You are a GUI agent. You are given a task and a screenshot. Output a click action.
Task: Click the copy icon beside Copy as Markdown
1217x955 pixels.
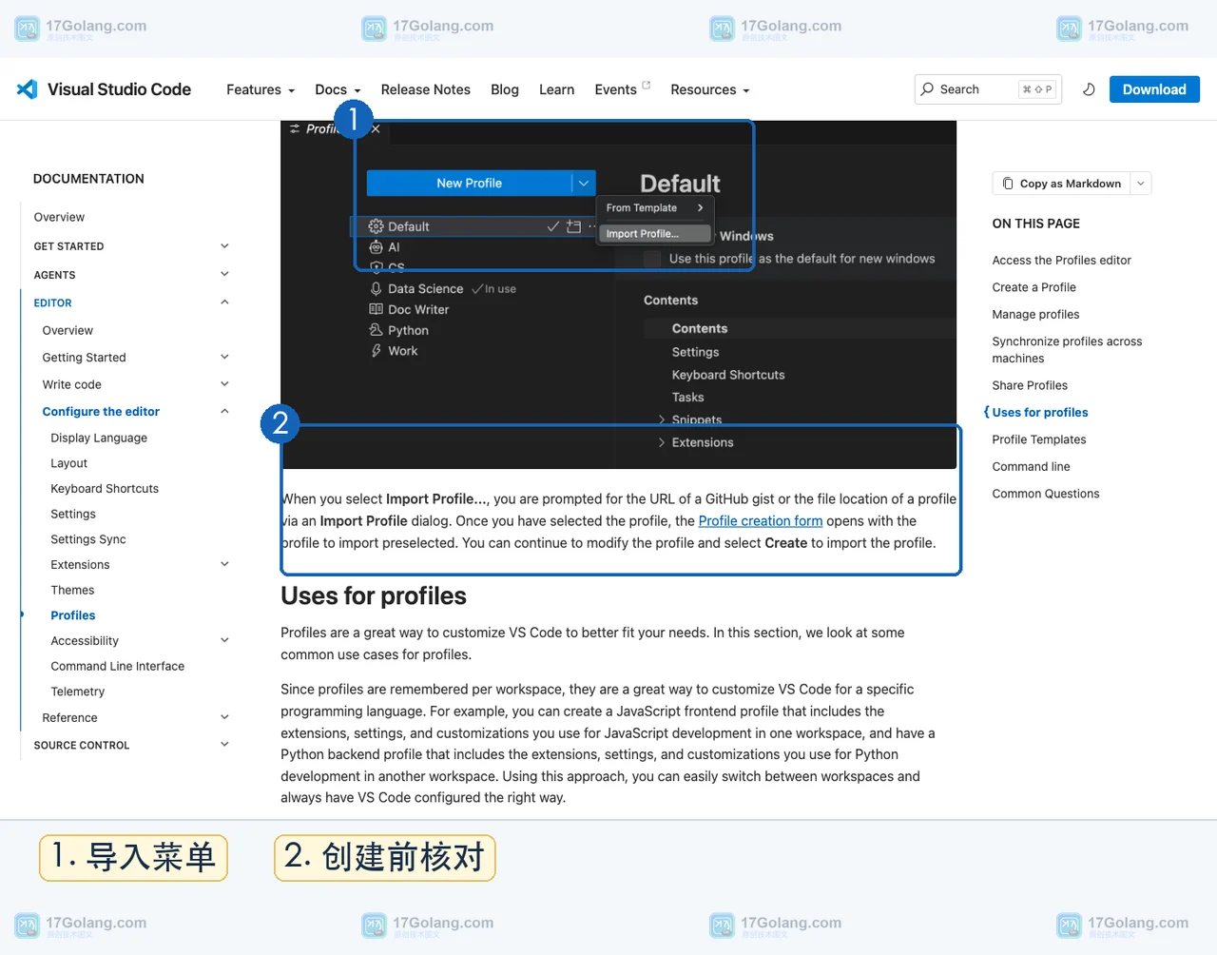point(1008,184)
